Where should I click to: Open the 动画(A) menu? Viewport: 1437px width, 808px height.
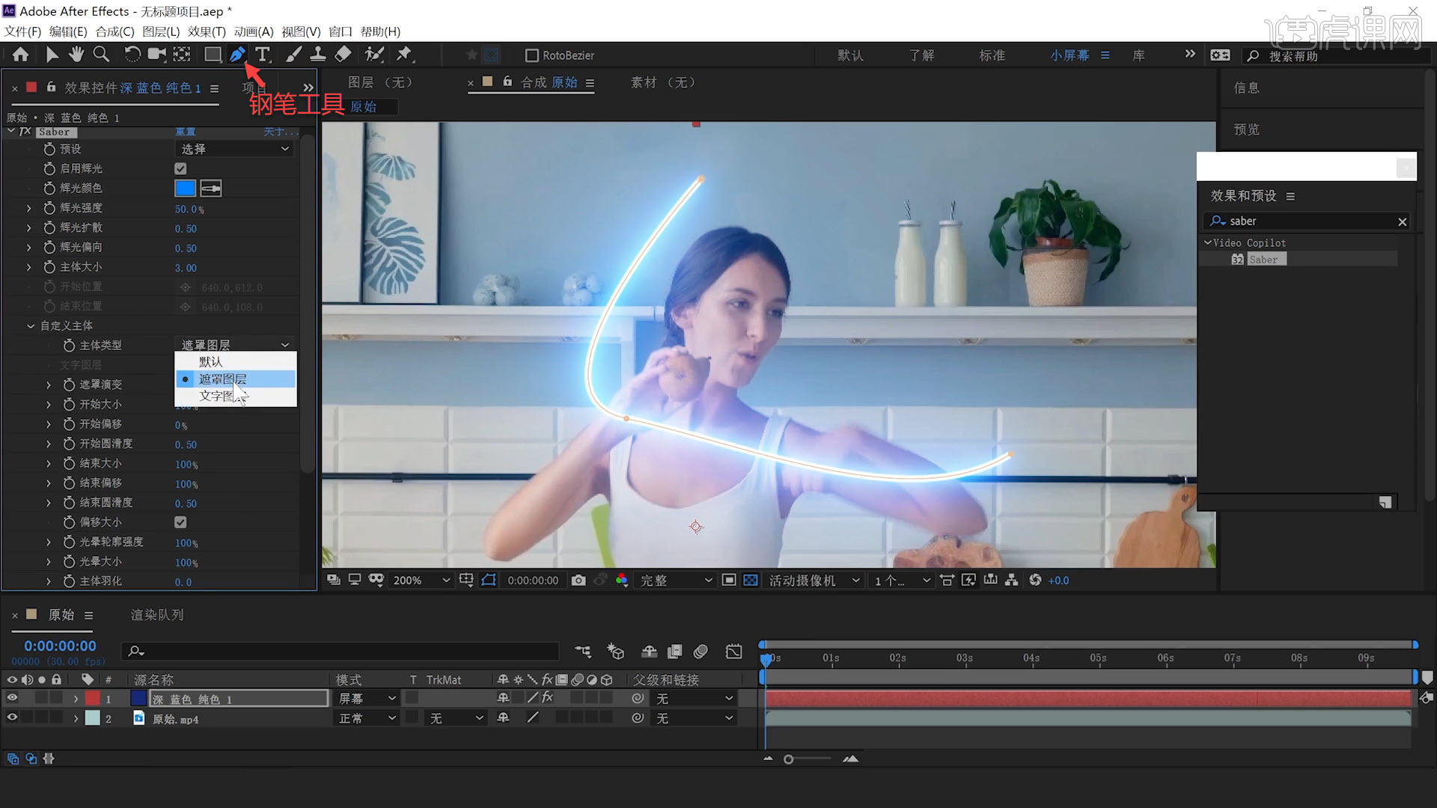pyautogui.click(x=253, y=31)
